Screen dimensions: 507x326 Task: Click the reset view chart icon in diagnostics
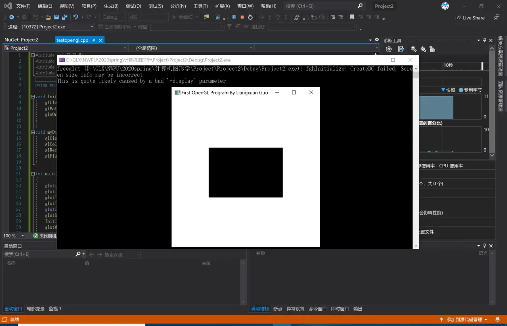432,49
